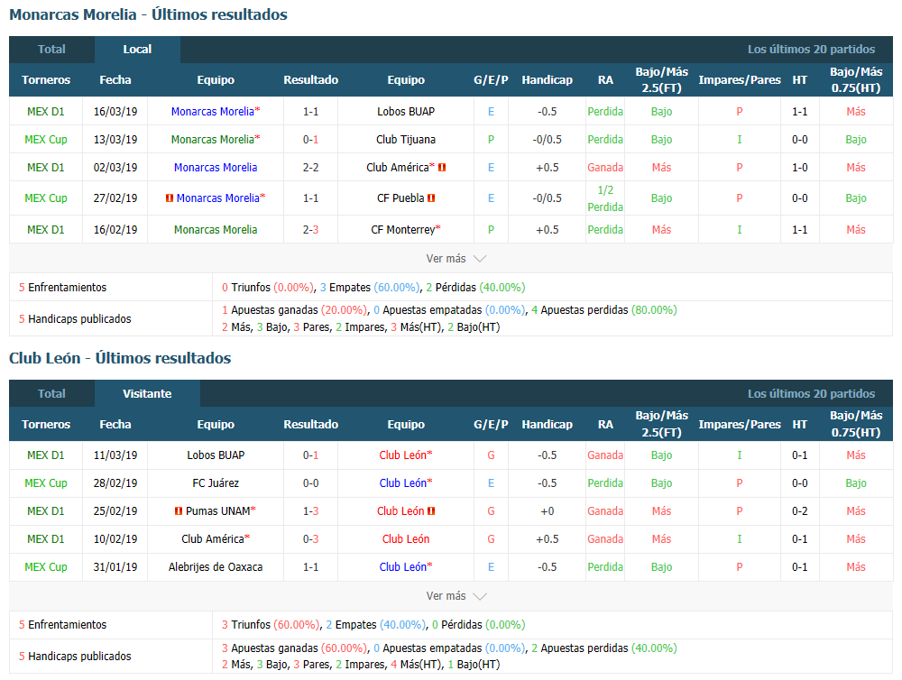Switch to Total tab in Club León section

coord(51,393)
